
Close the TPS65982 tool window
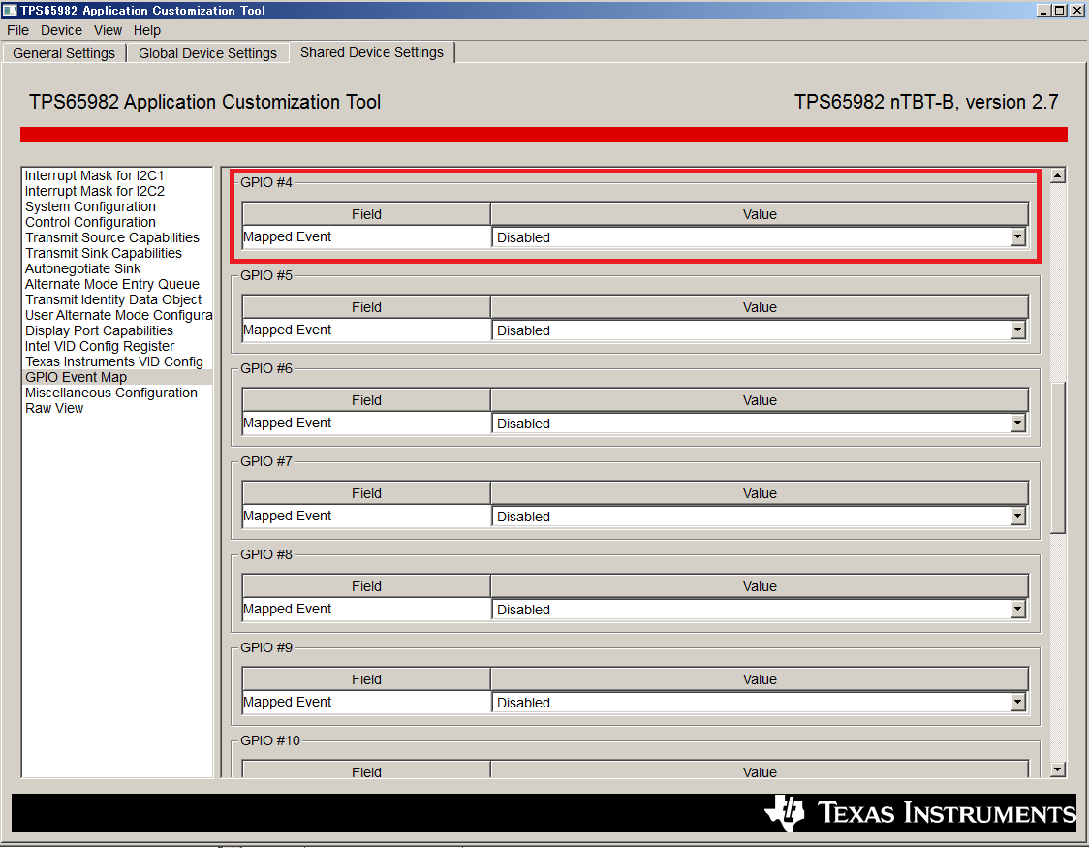[x=1077, y=11]
